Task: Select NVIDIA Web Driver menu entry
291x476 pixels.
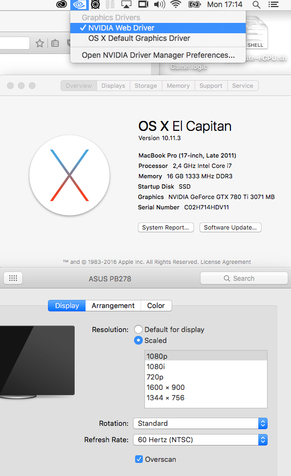Action: tap(158, 28)
